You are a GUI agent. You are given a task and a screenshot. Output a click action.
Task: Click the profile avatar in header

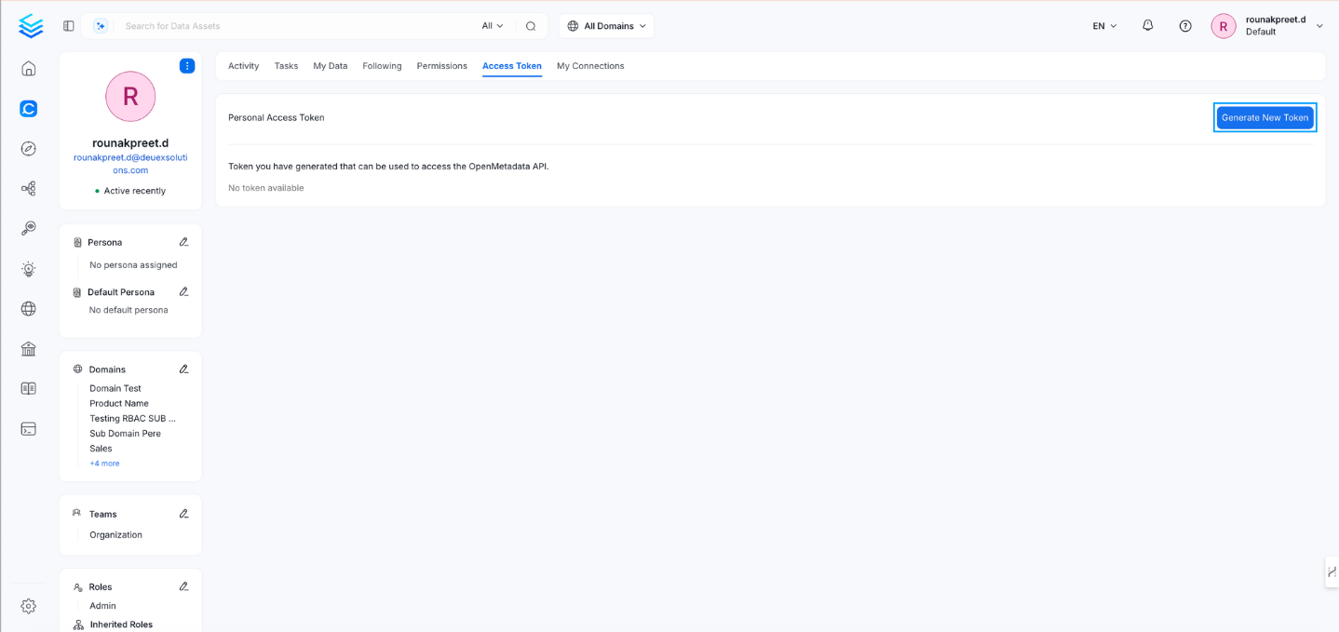tap(1224, 26)
